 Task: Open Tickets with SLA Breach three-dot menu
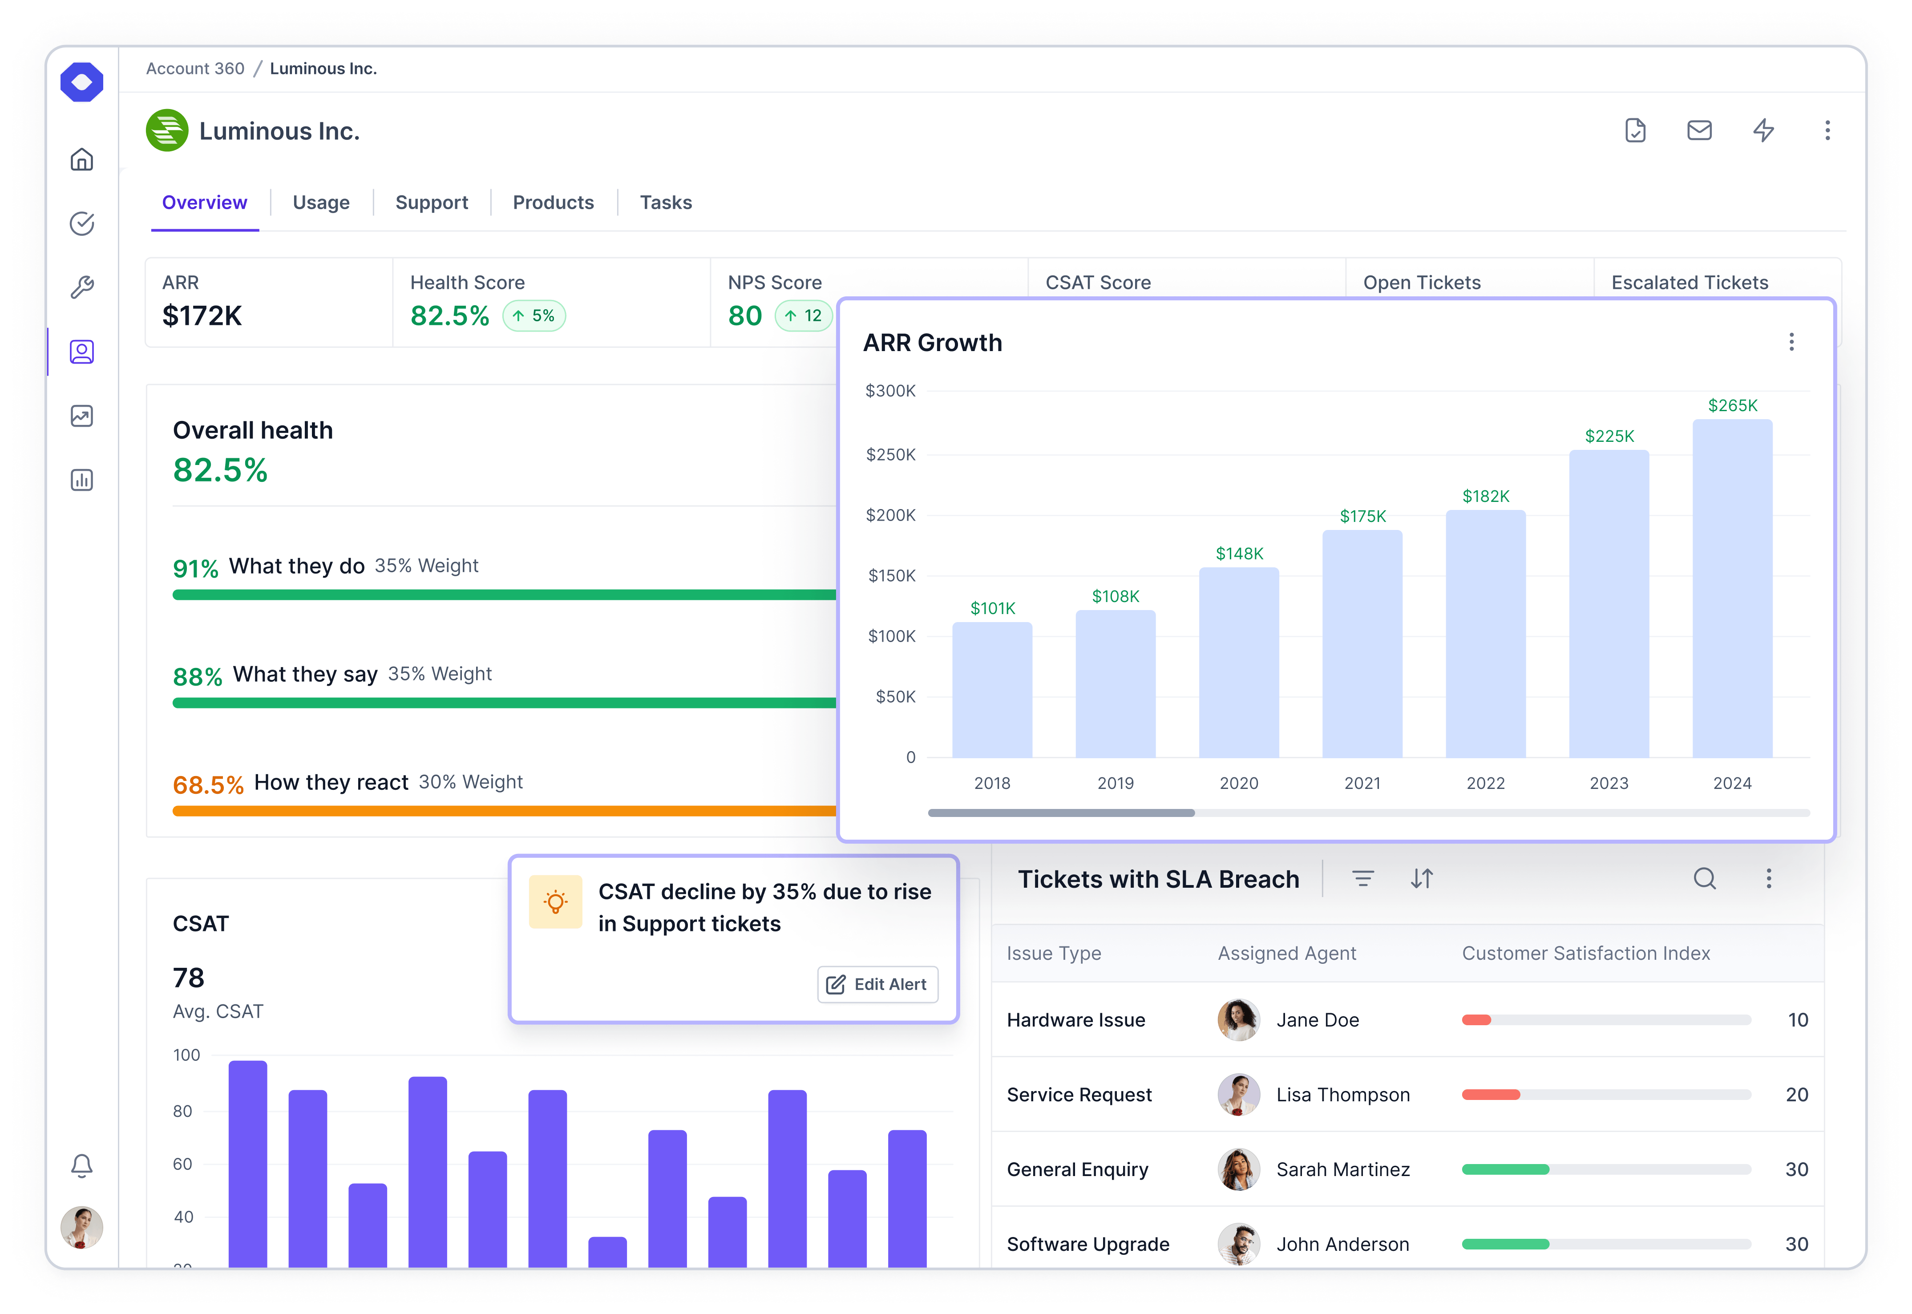1768,878
